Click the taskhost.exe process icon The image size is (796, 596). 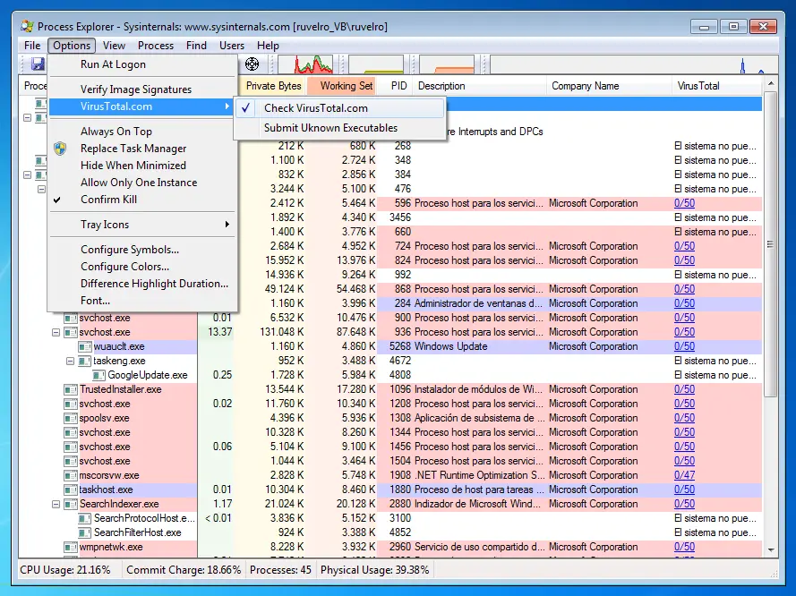70,490
